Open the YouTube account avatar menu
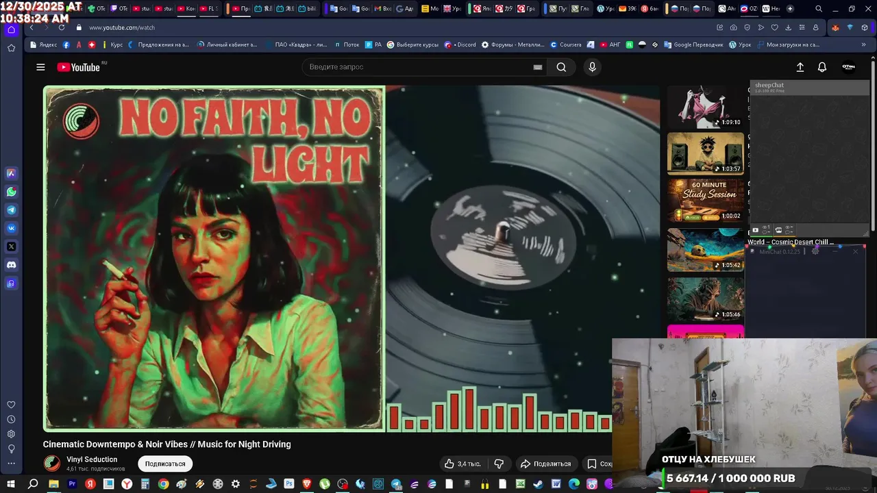Image resolution: width=877 pixels, height=493 pixels. [848, 67]
